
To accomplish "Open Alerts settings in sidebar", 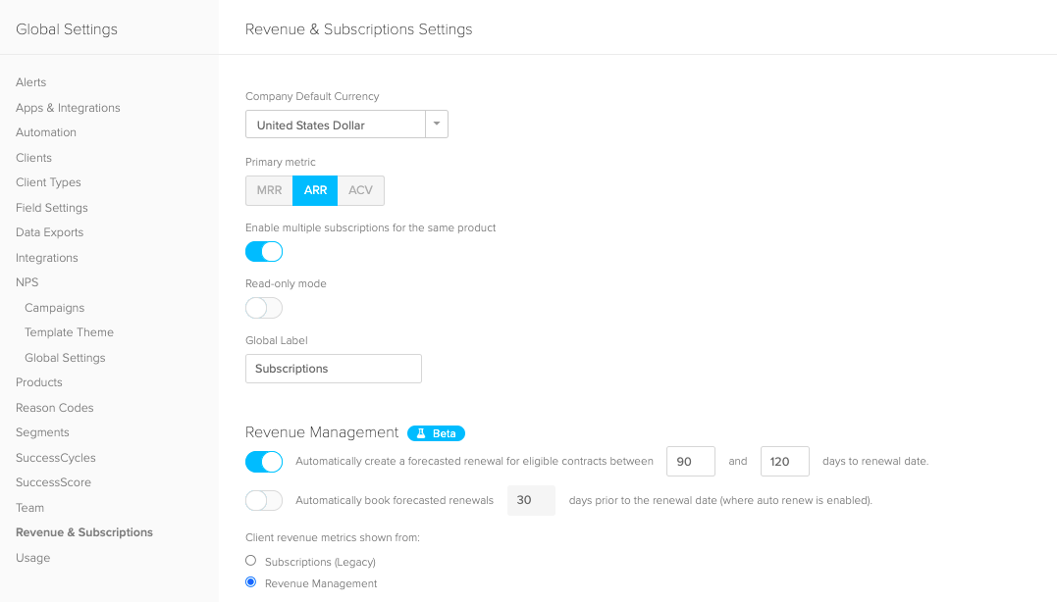I will [31, 82].
